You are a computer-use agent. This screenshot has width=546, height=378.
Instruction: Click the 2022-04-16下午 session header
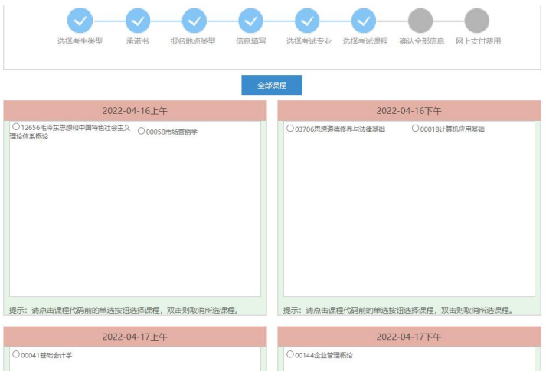409,111
